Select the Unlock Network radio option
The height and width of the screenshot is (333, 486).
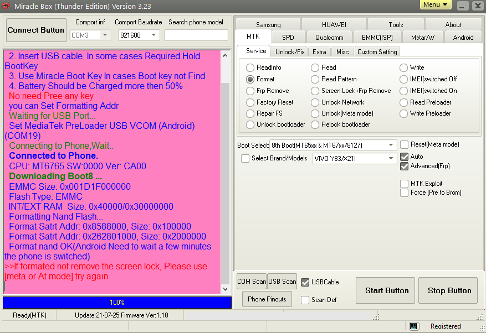(x=315, y=102)
